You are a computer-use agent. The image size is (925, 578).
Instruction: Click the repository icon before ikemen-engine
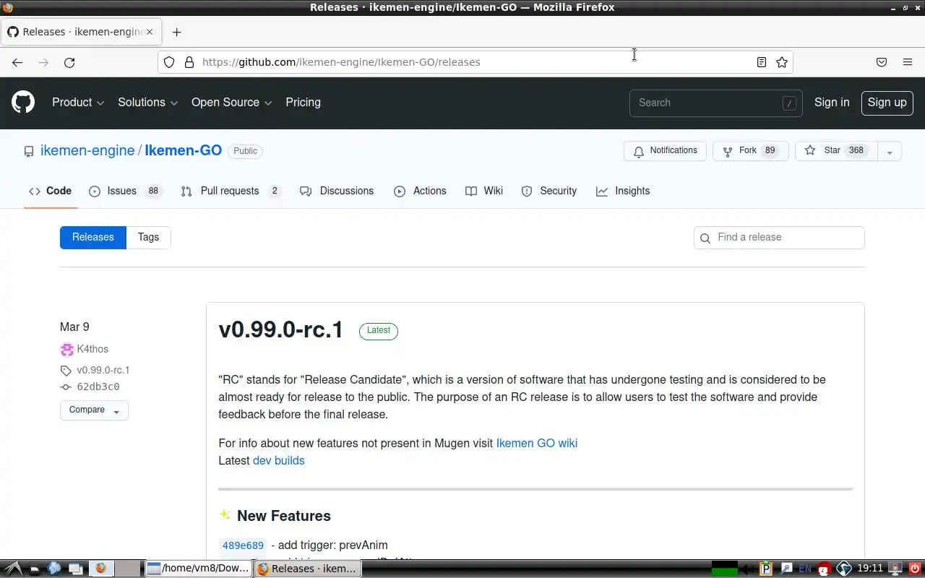pos(29,151)
